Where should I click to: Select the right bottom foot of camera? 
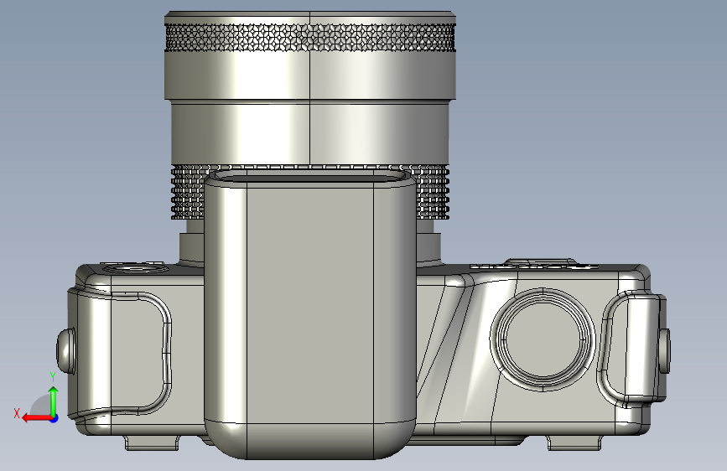(574, 443)
